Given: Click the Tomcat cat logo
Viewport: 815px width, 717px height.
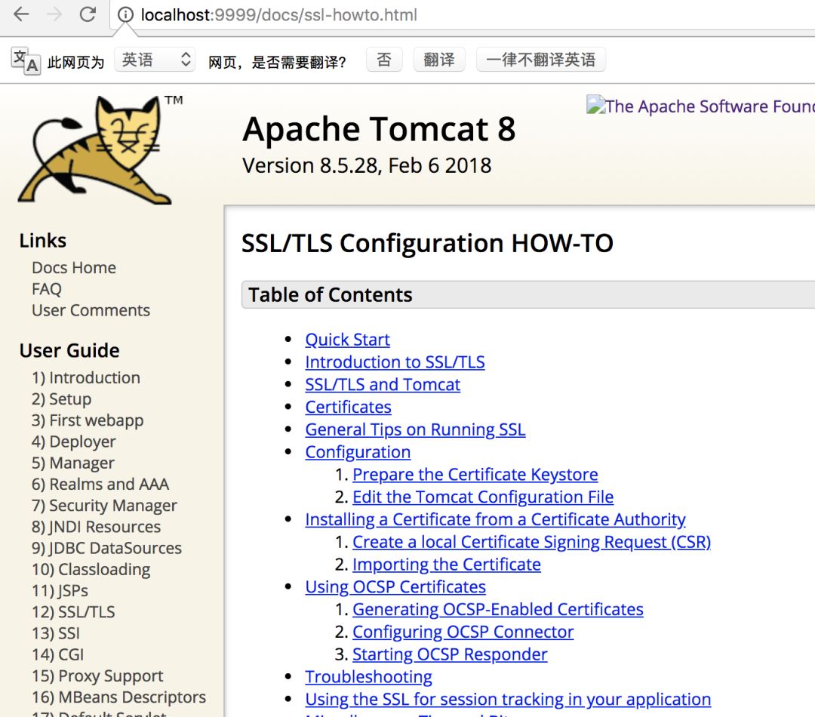Looking at the screenshot, I should pos(98,149).
